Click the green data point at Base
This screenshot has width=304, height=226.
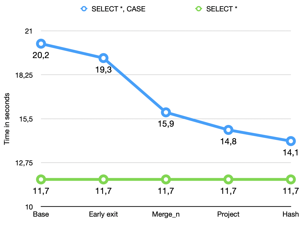(x=41, y=179)
